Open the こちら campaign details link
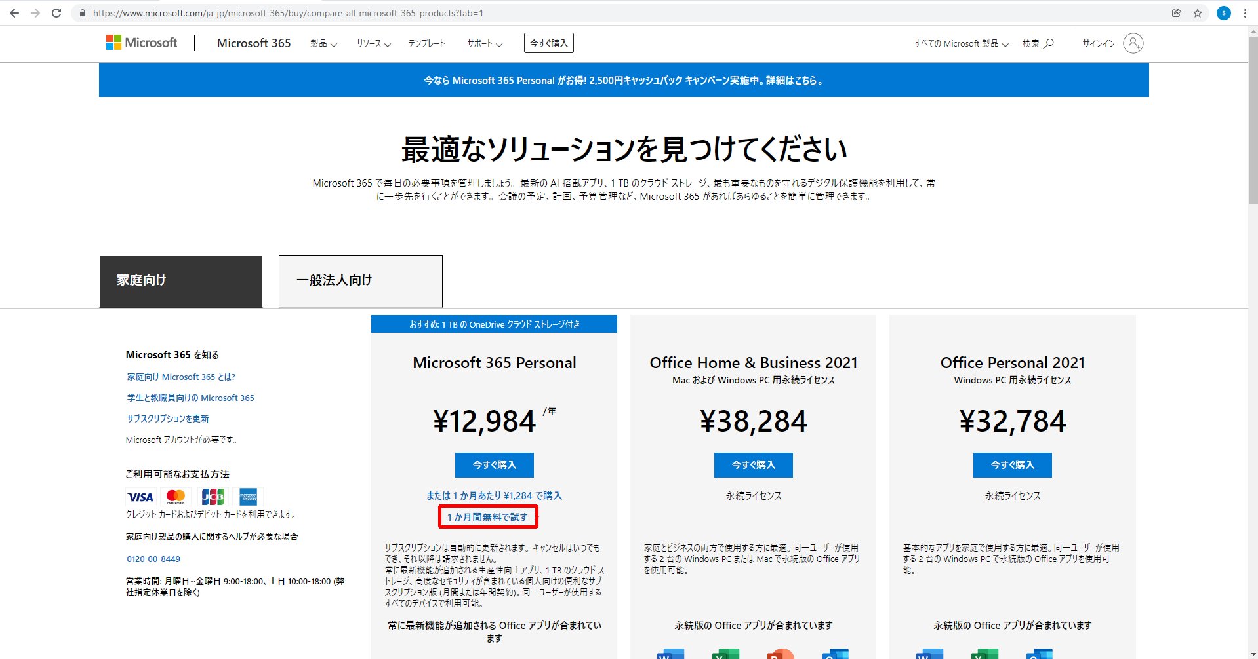The height and width of the screenshot is (659, 1258). pyautogui.click(x=806, y=81)
